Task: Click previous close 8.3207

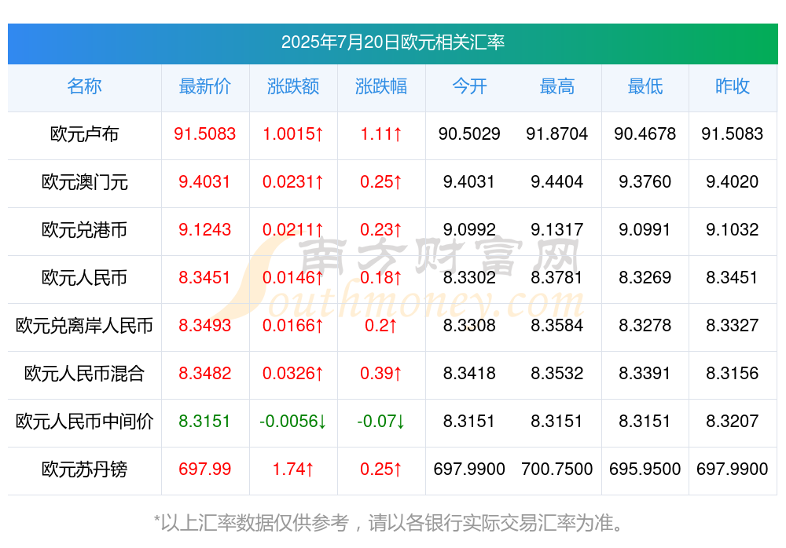Action: [x=733, y=421]
